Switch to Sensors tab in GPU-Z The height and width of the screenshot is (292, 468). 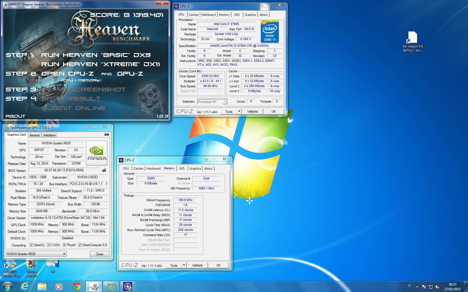(35, 135)
